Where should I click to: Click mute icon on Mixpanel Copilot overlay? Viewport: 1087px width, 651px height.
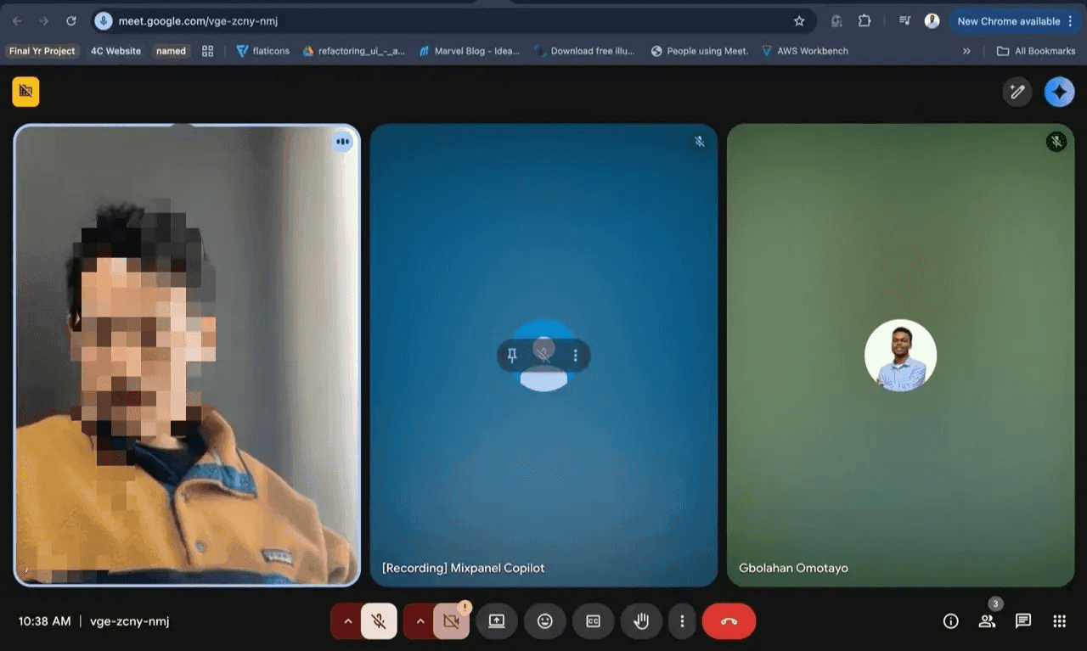544,356
